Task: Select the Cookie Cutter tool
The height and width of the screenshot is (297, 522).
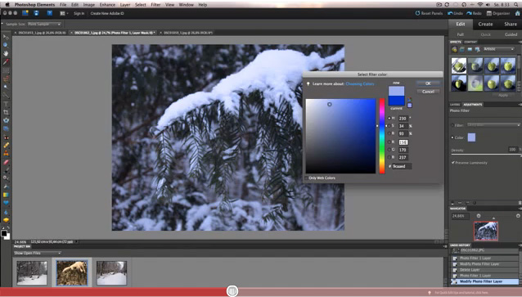Action: coord(6,120)
